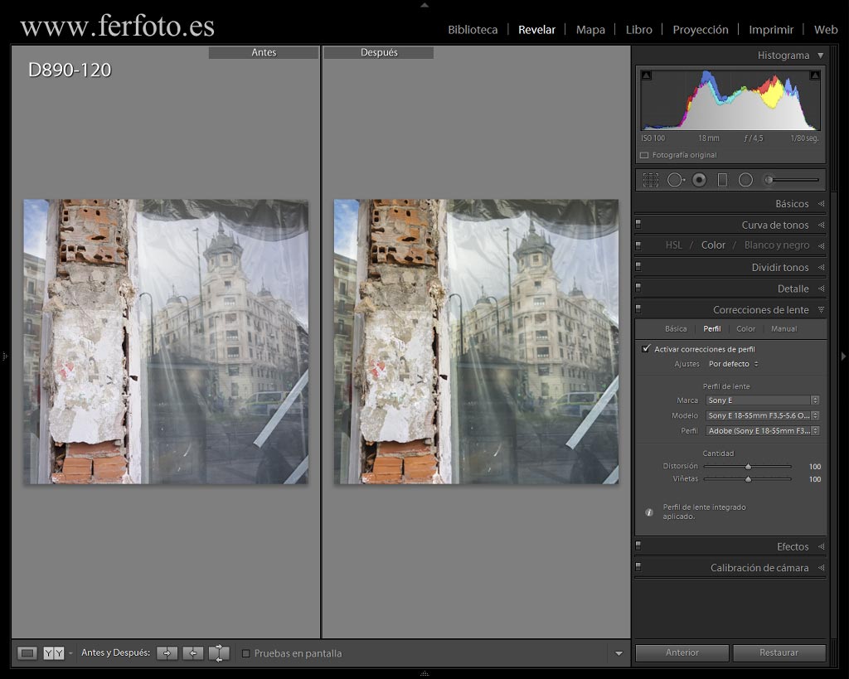Click the Después preview image
The image size is (849, 679).
[476, 341]
